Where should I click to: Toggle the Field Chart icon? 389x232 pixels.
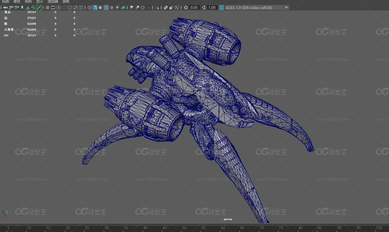(70, 8)
